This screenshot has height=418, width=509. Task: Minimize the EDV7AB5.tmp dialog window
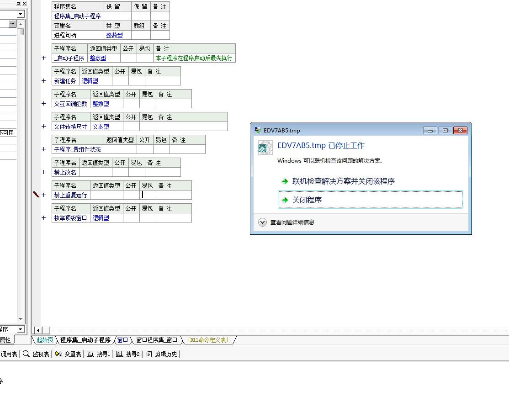pyautogui.click(x=430, y=131)
